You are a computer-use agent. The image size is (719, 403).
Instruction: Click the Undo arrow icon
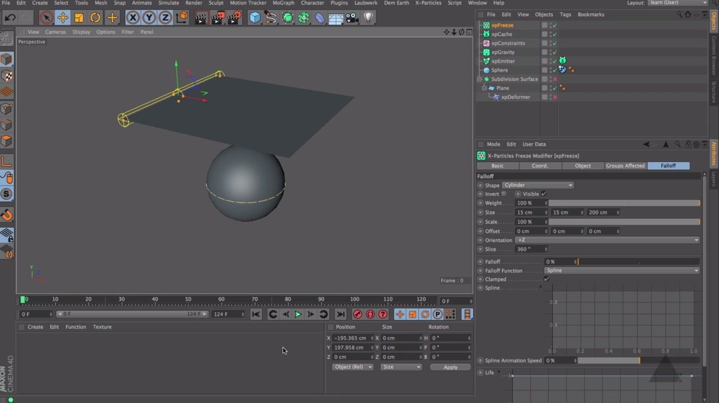point(9,18)
